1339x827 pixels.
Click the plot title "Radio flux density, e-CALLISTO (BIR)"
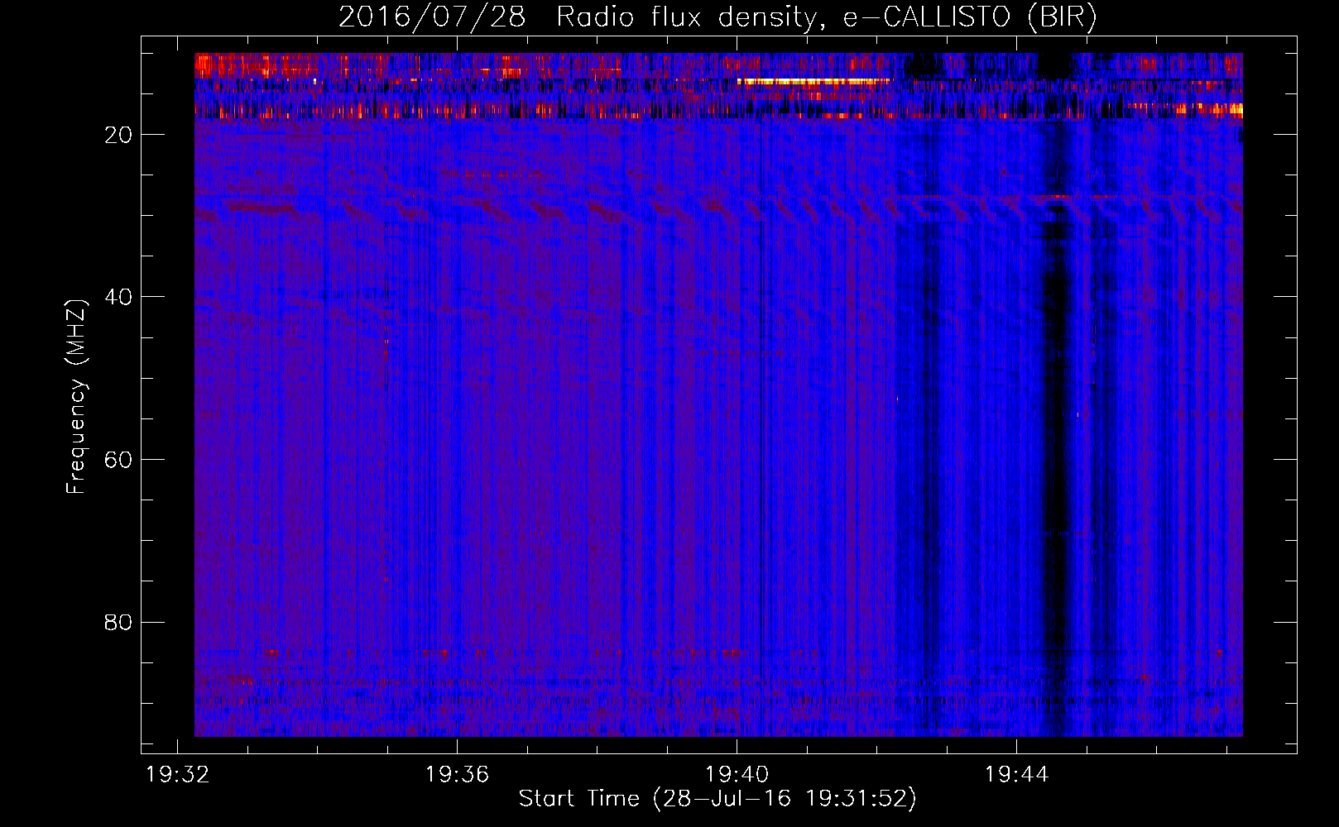point(826,17)
